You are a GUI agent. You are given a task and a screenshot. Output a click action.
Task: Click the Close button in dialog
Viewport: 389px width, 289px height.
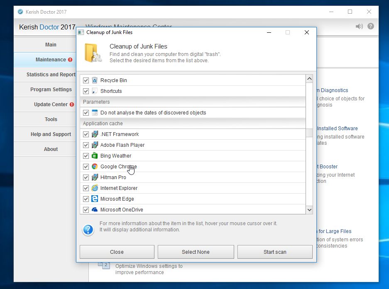click(117, 252)
